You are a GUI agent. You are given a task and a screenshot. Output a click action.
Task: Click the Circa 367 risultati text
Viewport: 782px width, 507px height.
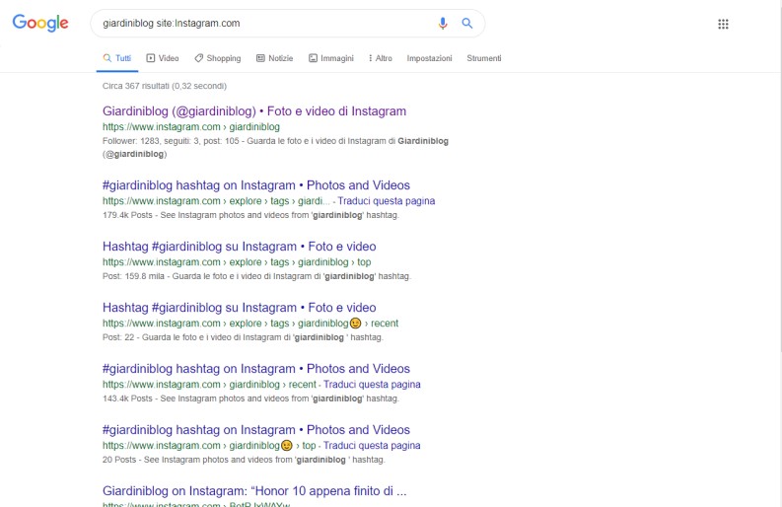[x=165, y=86]
